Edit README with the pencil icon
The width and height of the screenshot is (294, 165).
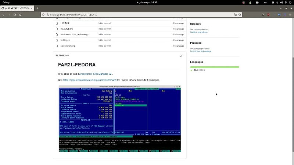pos(181,56)
